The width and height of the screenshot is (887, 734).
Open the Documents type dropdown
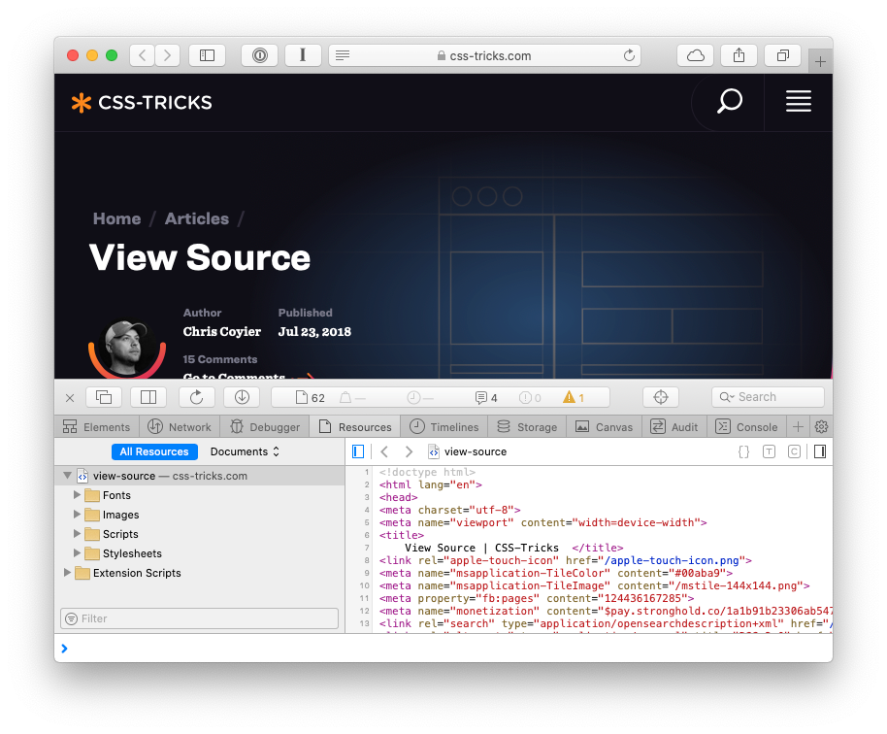[x=245, y=451]
